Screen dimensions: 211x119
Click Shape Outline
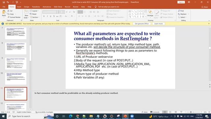coord(167,14)
